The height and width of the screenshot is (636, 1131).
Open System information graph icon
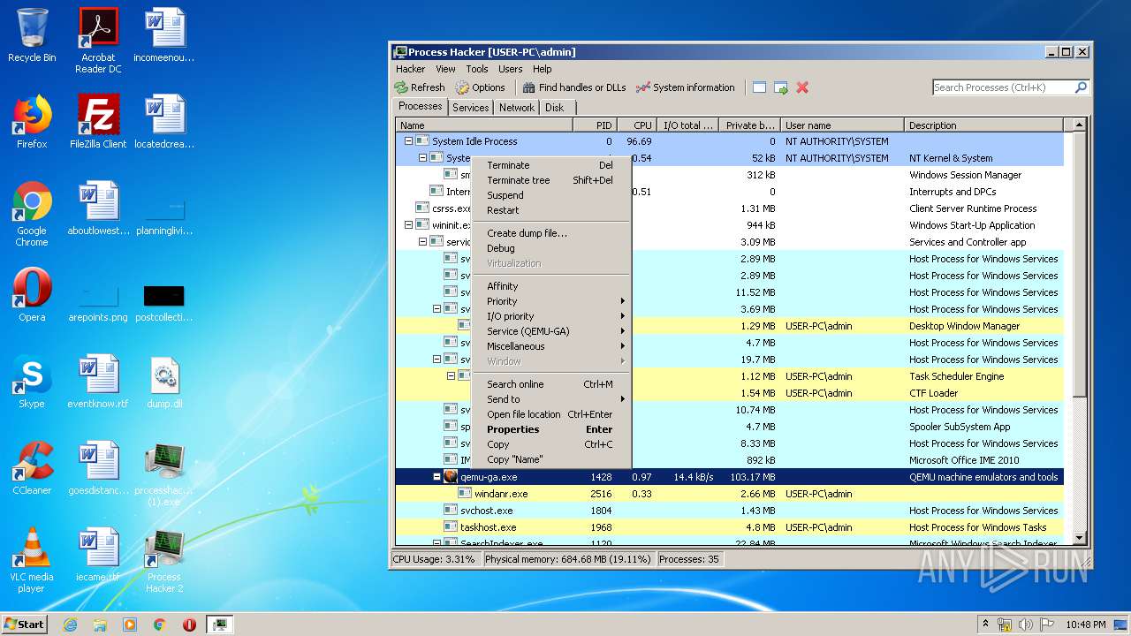[x=642, y=87]
